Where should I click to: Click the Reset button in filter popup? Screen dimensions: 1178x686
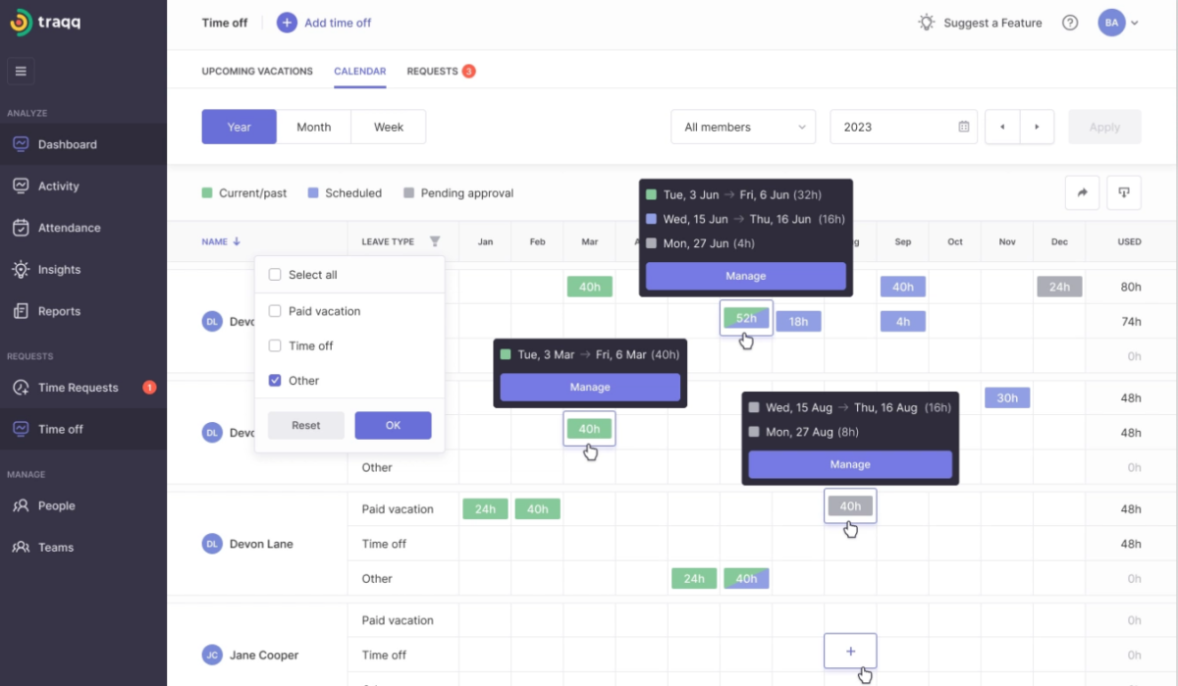click(306, 425)
